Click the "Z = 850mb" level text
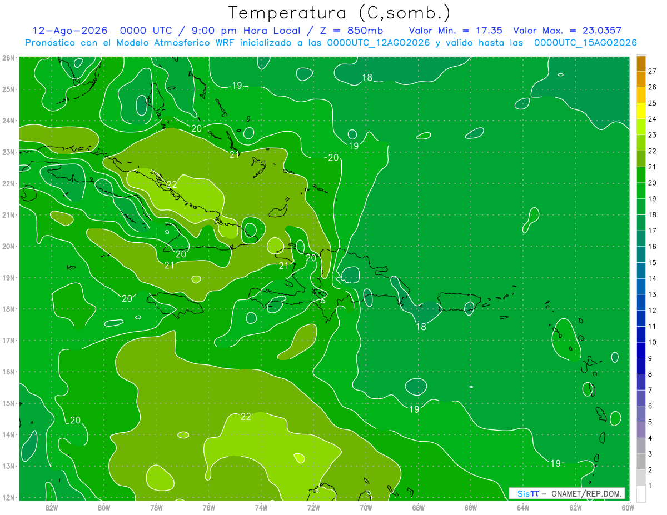The height and width of the screenshot is (515, 667). coord(352,31)
